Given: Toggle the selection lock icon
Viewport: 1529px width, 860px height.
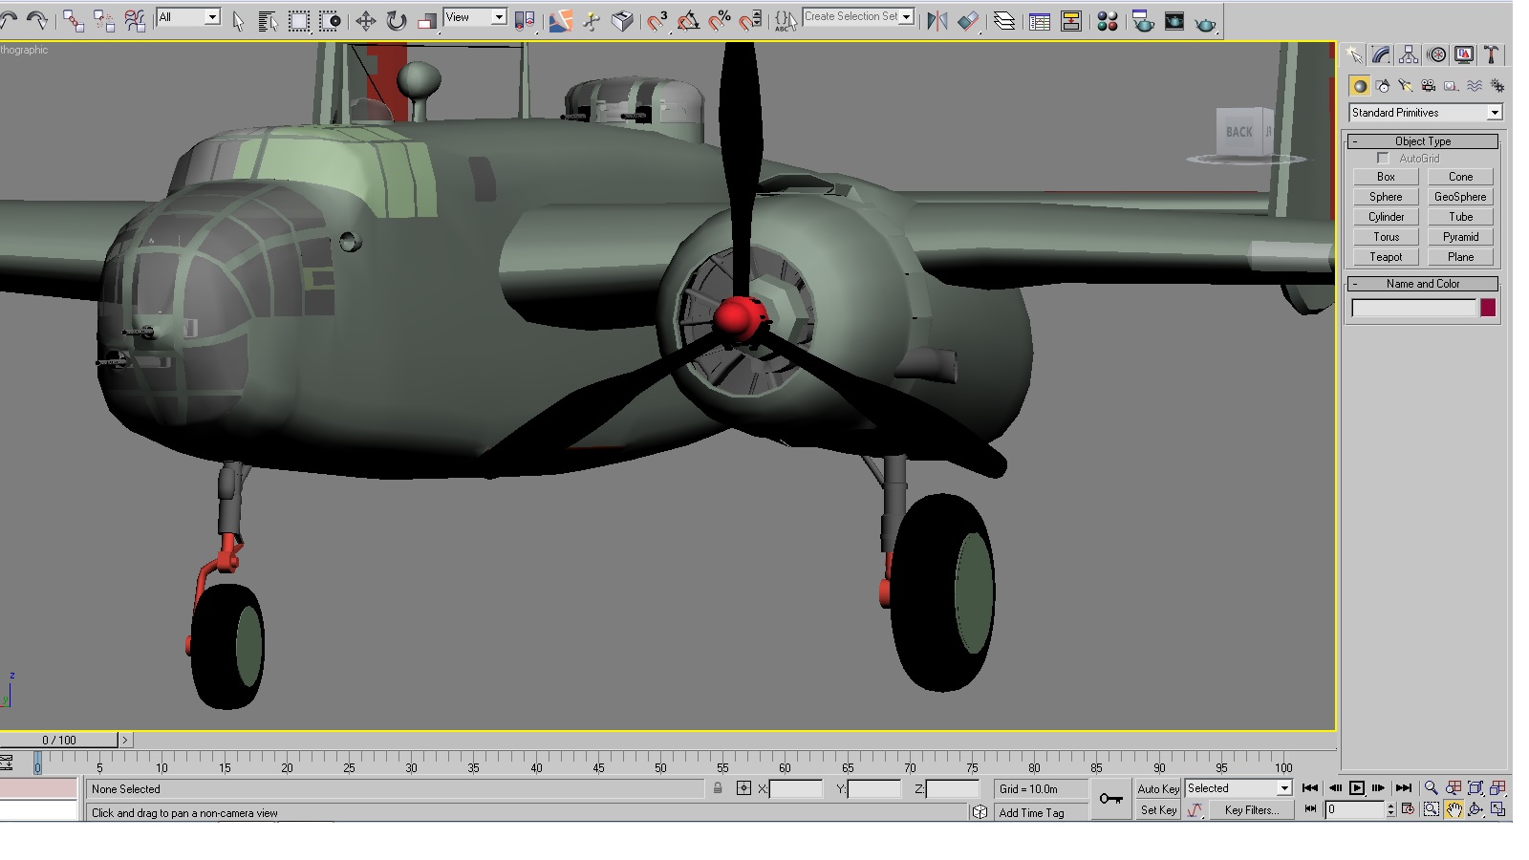Looking at the screenshot, I should 718,788.
